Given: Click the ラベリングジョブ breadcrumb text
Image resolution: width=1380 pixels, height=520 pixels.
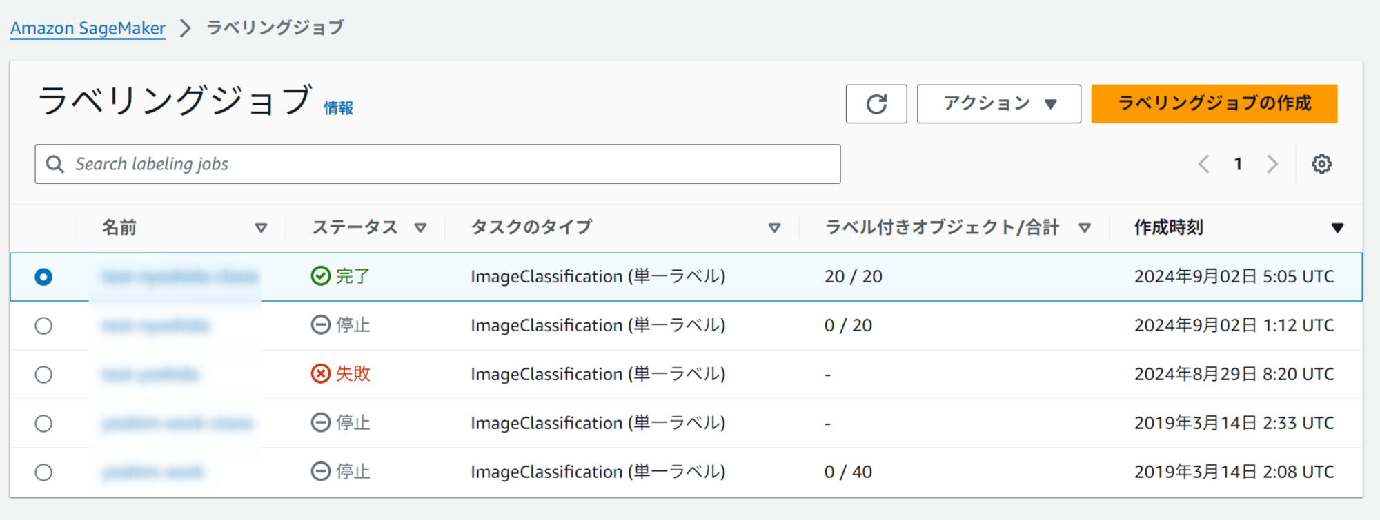Looking at the screenshot, I should [x=275, y=28].
